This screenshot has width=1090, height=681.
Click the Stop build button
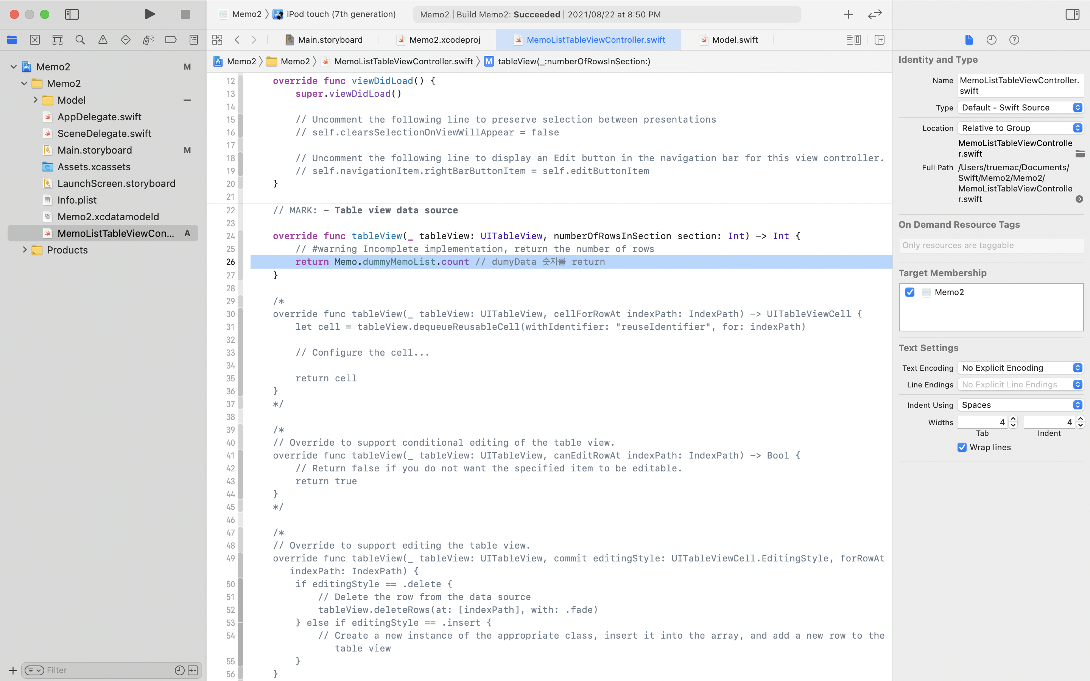(185, 14)
